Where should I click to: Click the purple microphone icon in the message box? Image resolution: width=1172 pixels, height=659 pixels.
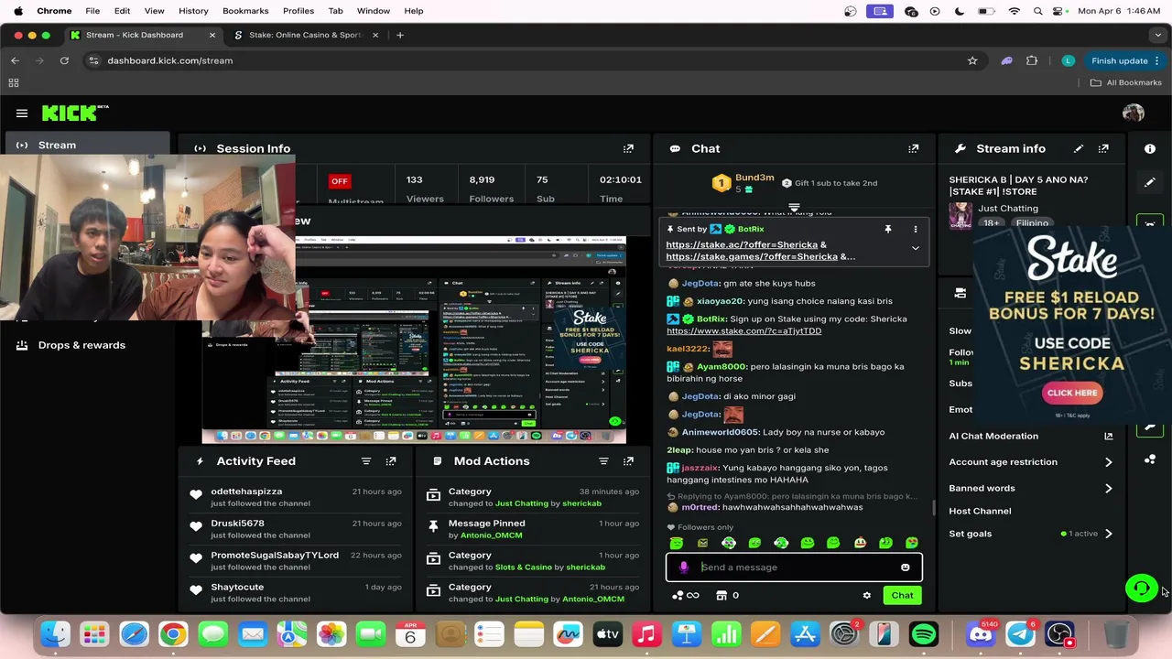click(683, 567)
